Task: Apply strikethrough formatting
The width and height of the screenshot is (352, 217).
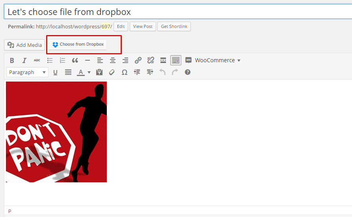Action: coord(37,60)
